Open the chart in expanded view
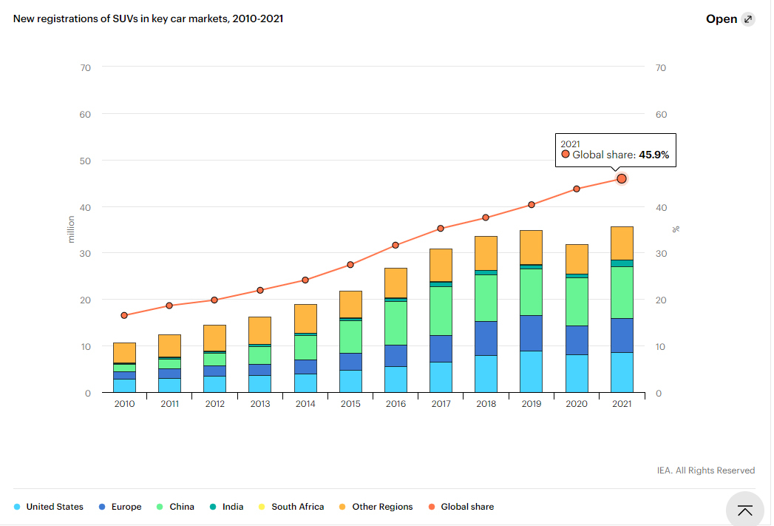Image resolution: width=774 pixels, height=526 pixels. click(x=730, y=19)
